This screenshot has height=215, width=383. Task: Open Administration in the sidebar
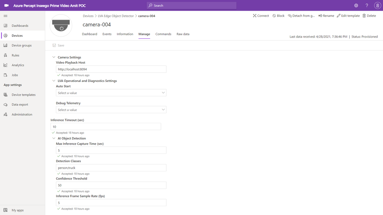23,114
